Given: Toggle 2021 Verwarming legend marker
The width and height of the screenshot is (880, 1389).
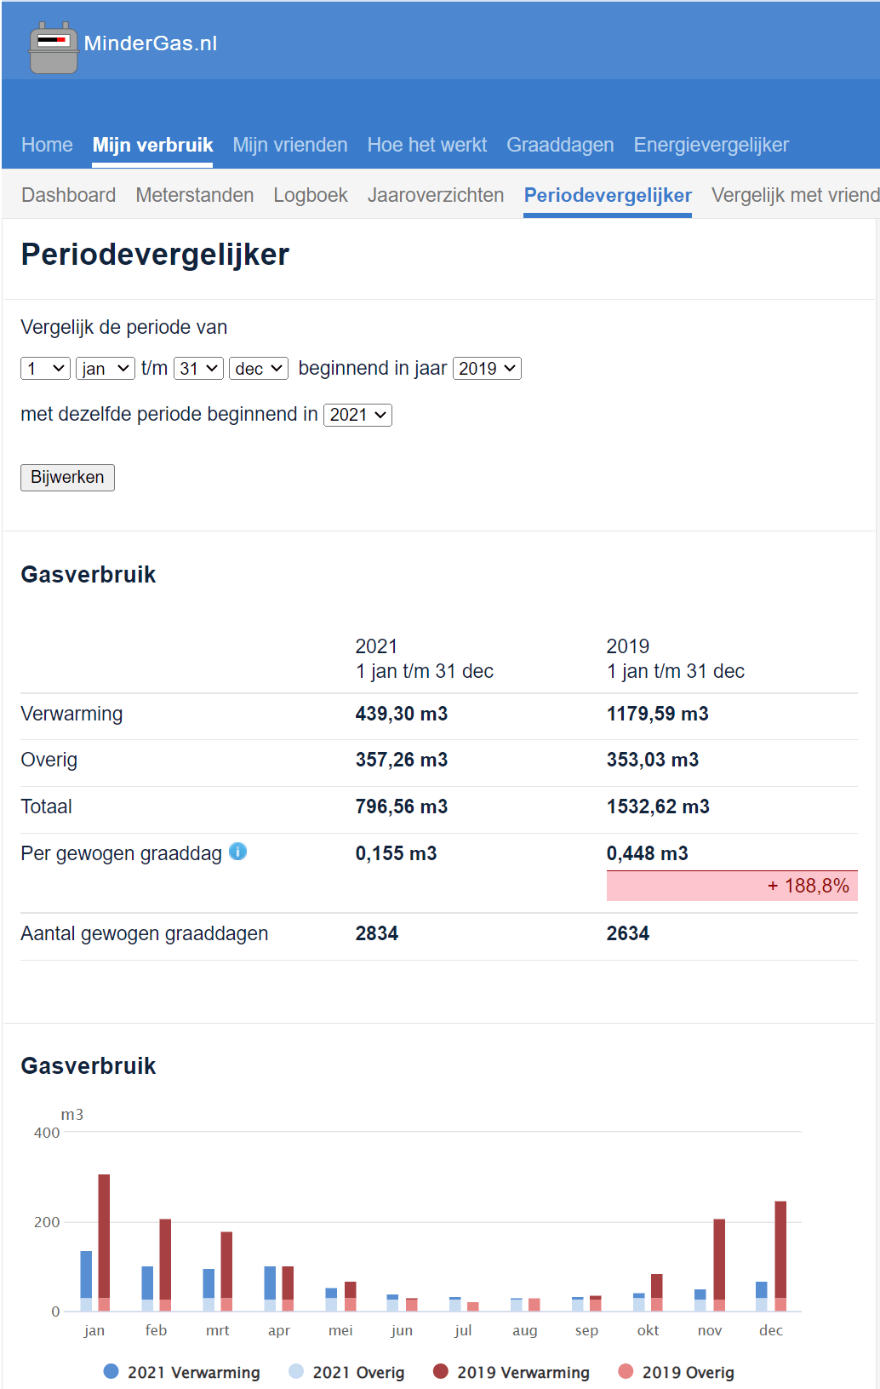Looking at the screenshot, I should pyautogui.click(x=111, y=1371).
